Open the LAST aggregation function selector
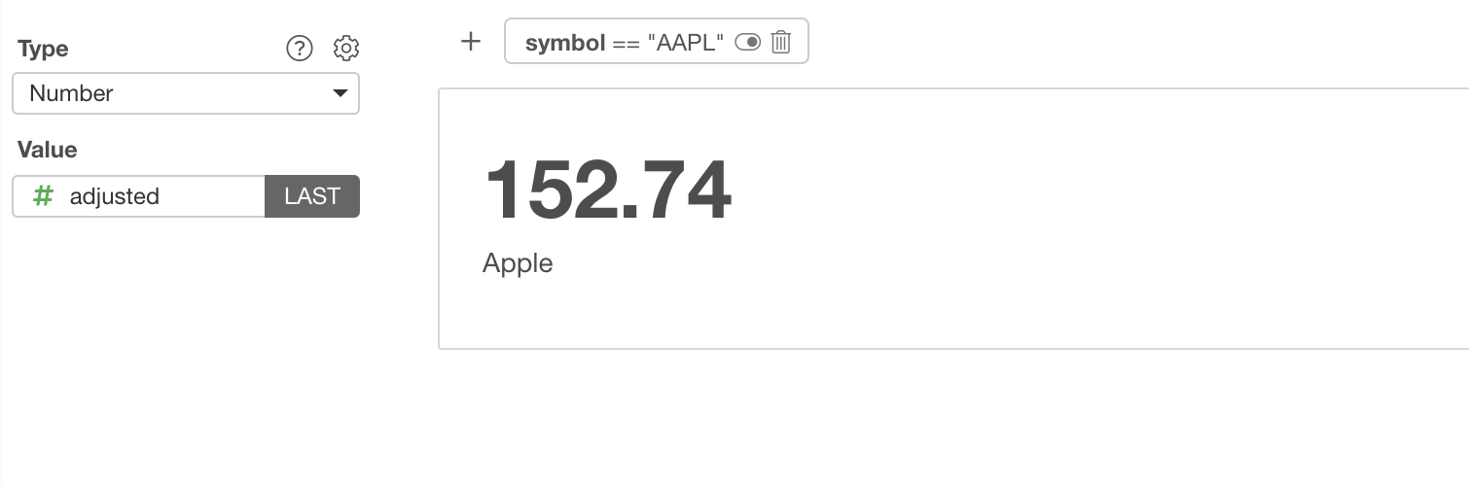Image resolution: width=1469 pixels, height=484 pixels. [312, 196]
